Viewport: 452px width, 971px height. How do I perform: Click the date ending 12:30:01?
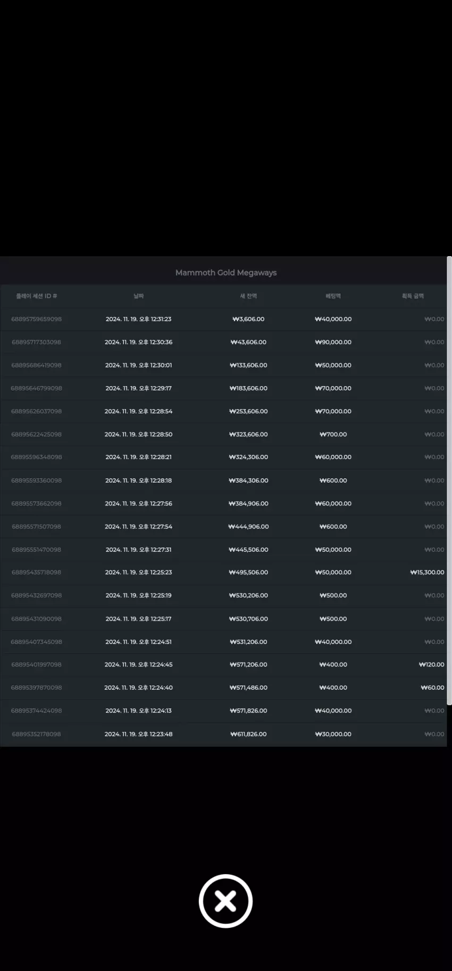tap(138, 365)
